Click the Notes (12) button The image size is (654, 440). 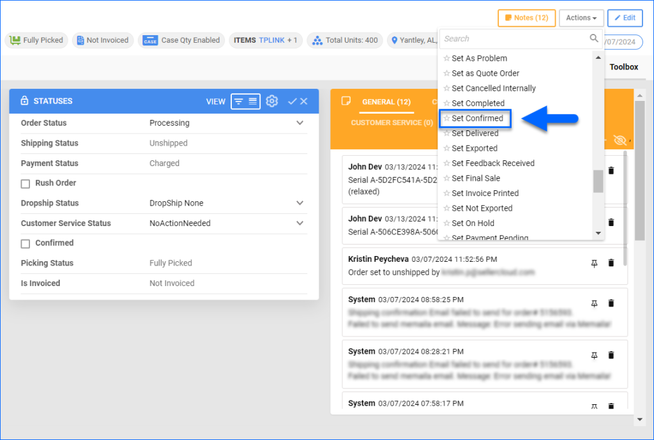(526, 18)
